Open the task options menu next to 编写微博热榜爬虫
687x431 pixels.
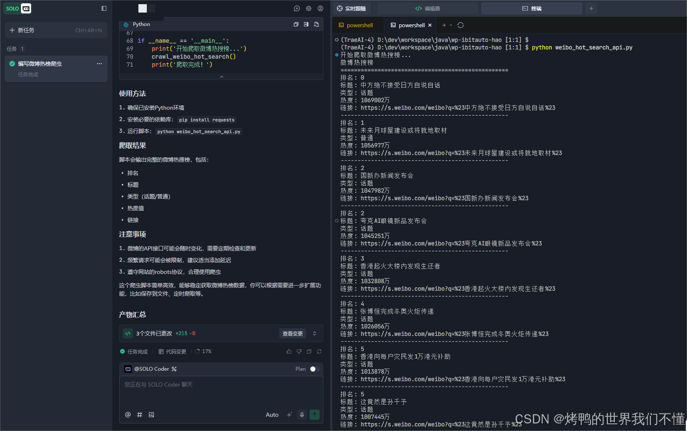[99, 64]
